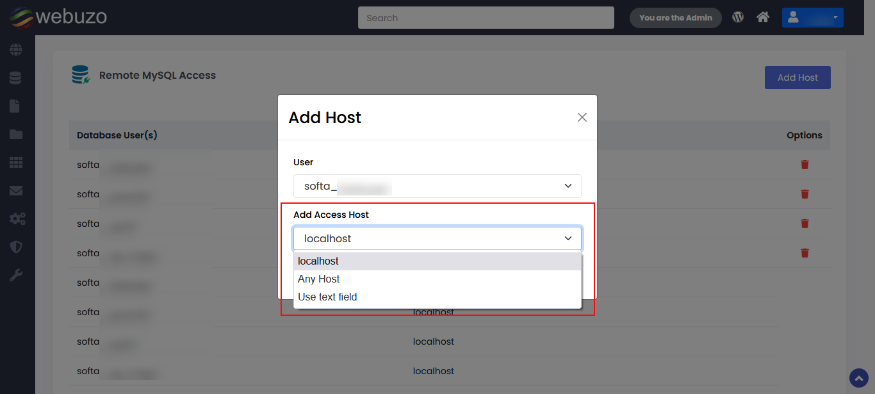The width and height of the screenshot is (875, 394).
Task: Click the Search input field
Action: click(x=486, y=18)
